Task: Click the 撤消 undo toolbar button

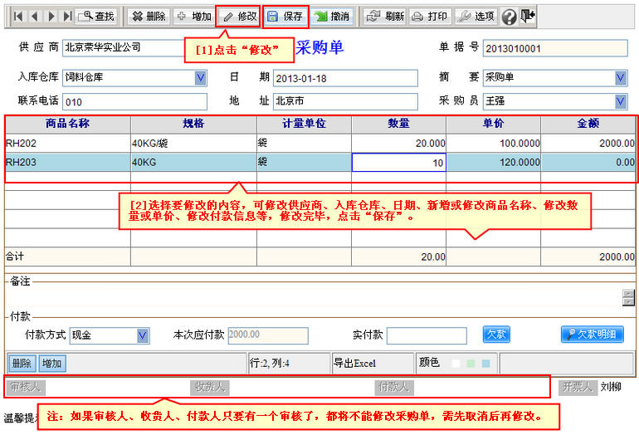Action: (x=333, y=16)
